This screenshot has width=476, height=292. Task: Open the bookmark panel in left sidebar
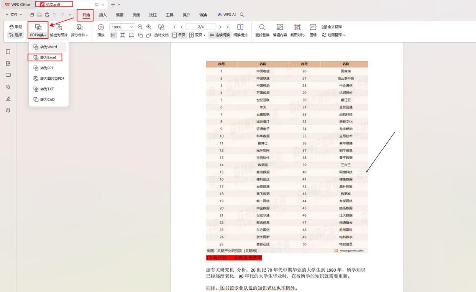pyautogui.click(x=8, y=51)
